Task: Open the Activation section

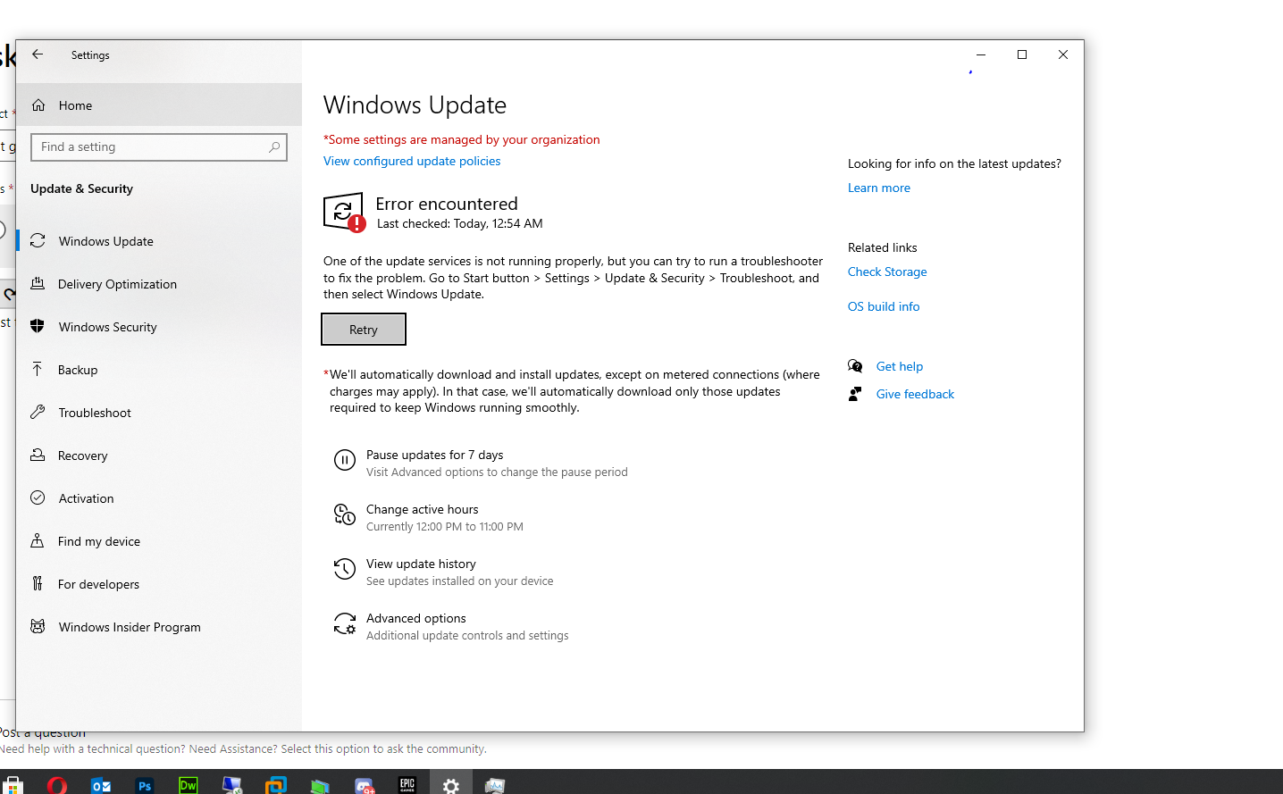Action: pyautogui.click(x=159, y=498)
